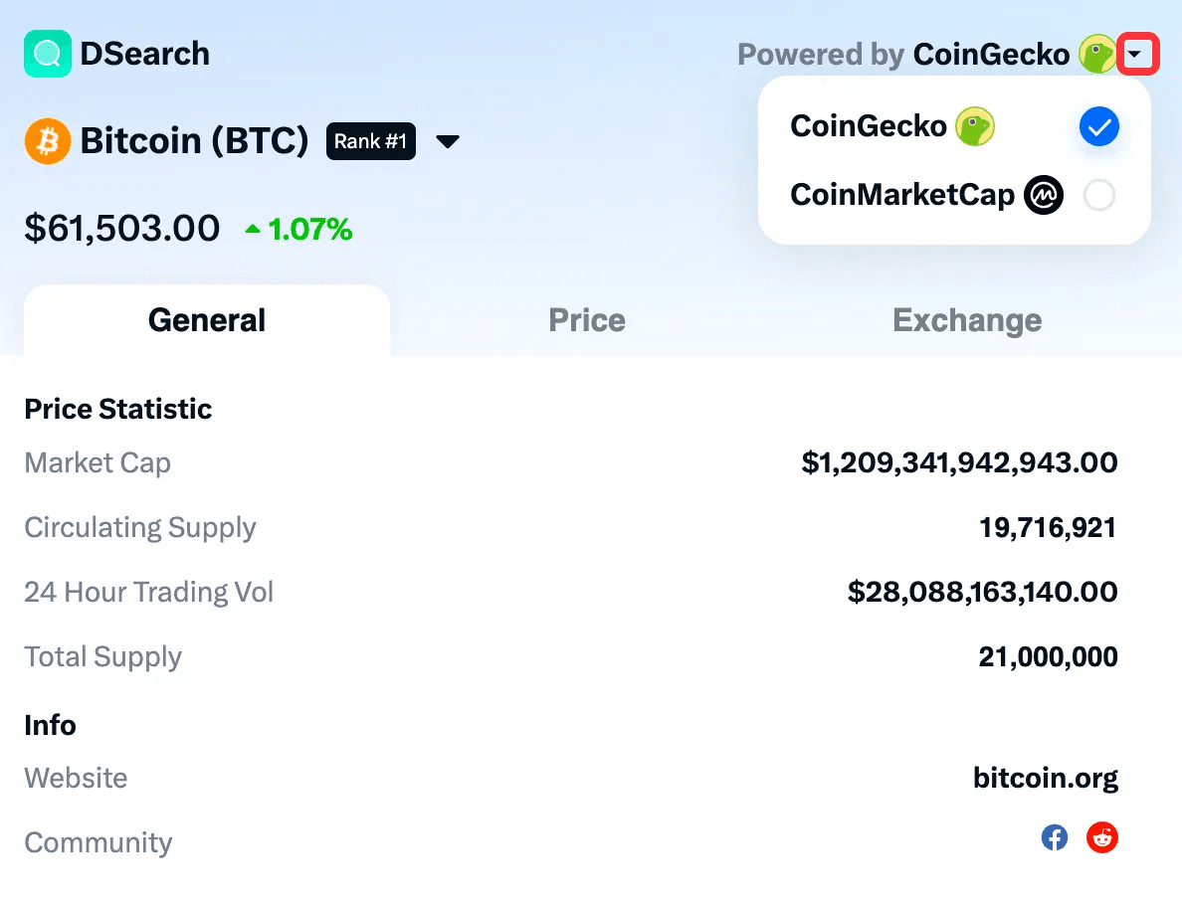Viewport: 1182px width, 903px height.
Task: Expand the coin selector arrow beside Rank
Action: [448, 141]
